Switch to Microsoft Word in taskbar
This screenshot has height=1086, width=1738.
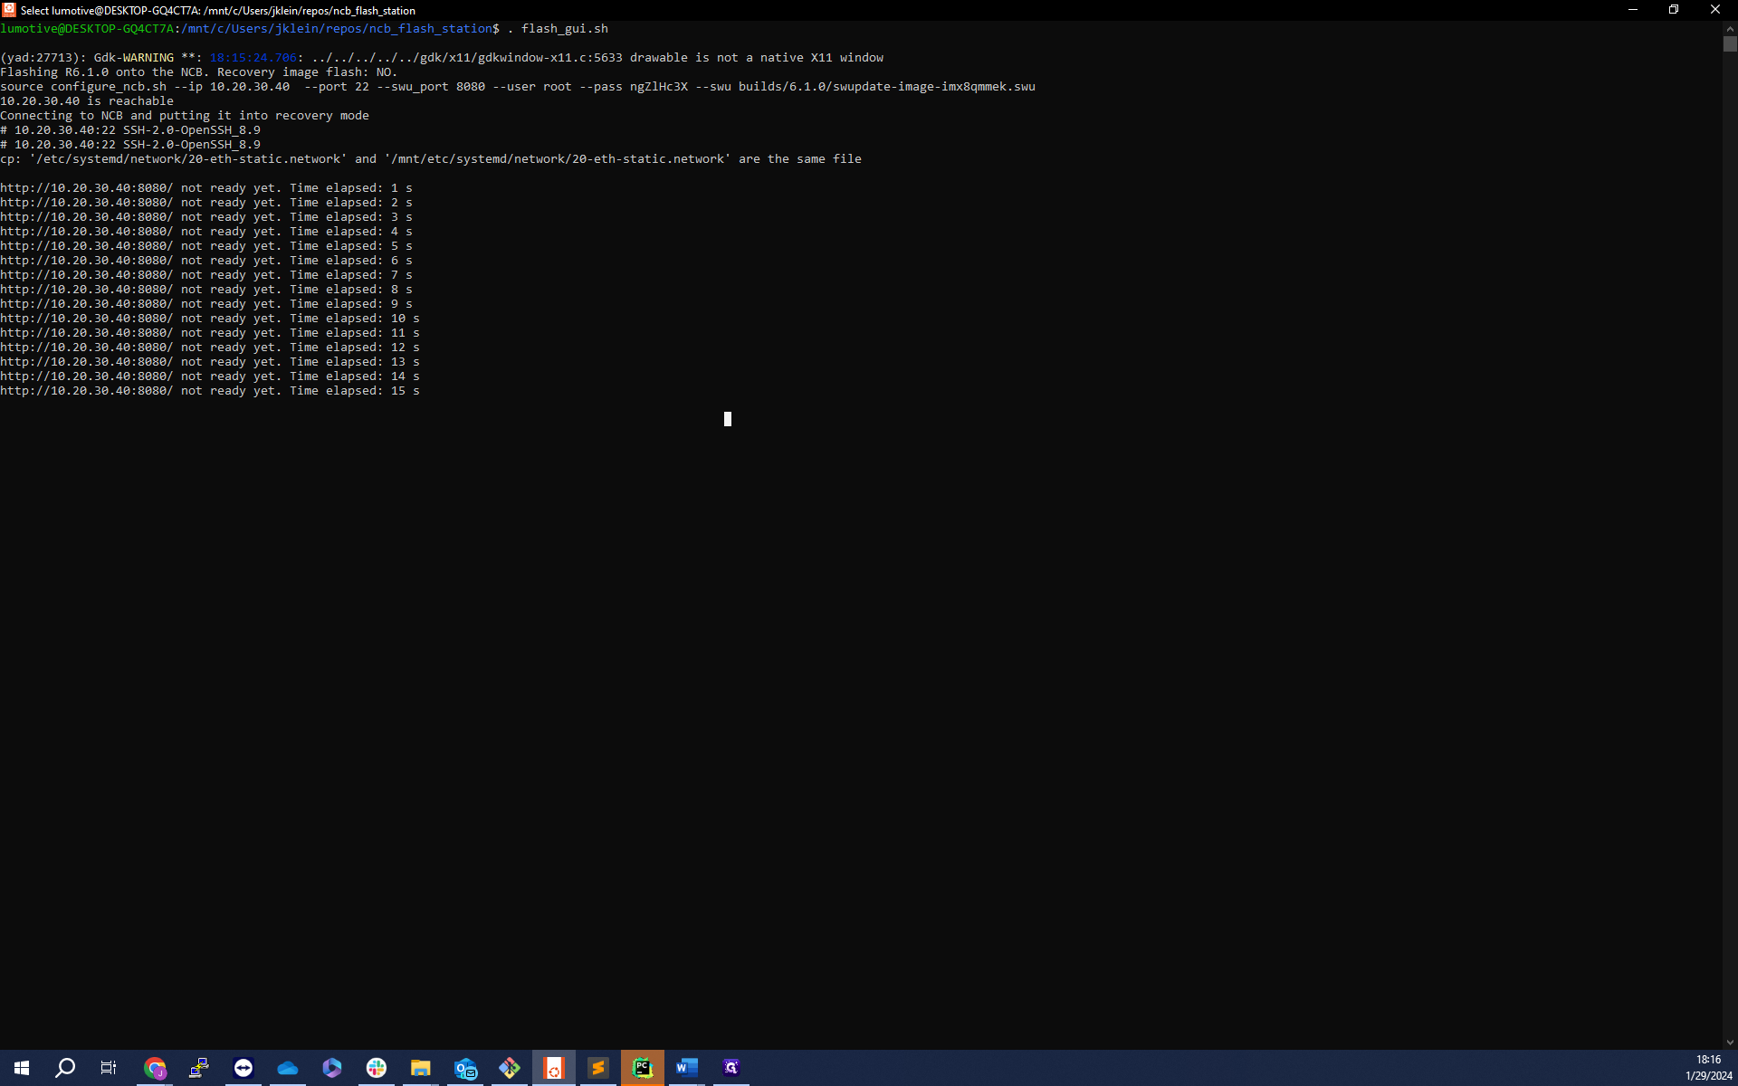click(x=687, y=1068)
